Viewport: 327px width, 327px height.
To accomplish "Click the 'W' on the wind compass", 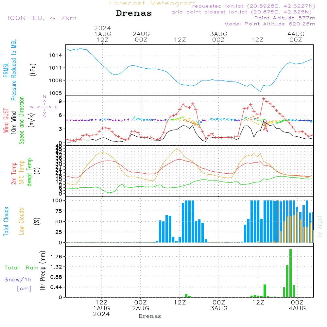I will 32,107.
